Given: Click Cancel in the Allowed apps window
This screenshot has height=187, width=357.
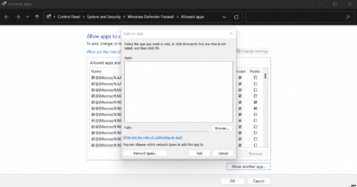Looking at the screenshot, I should [259, 181].
